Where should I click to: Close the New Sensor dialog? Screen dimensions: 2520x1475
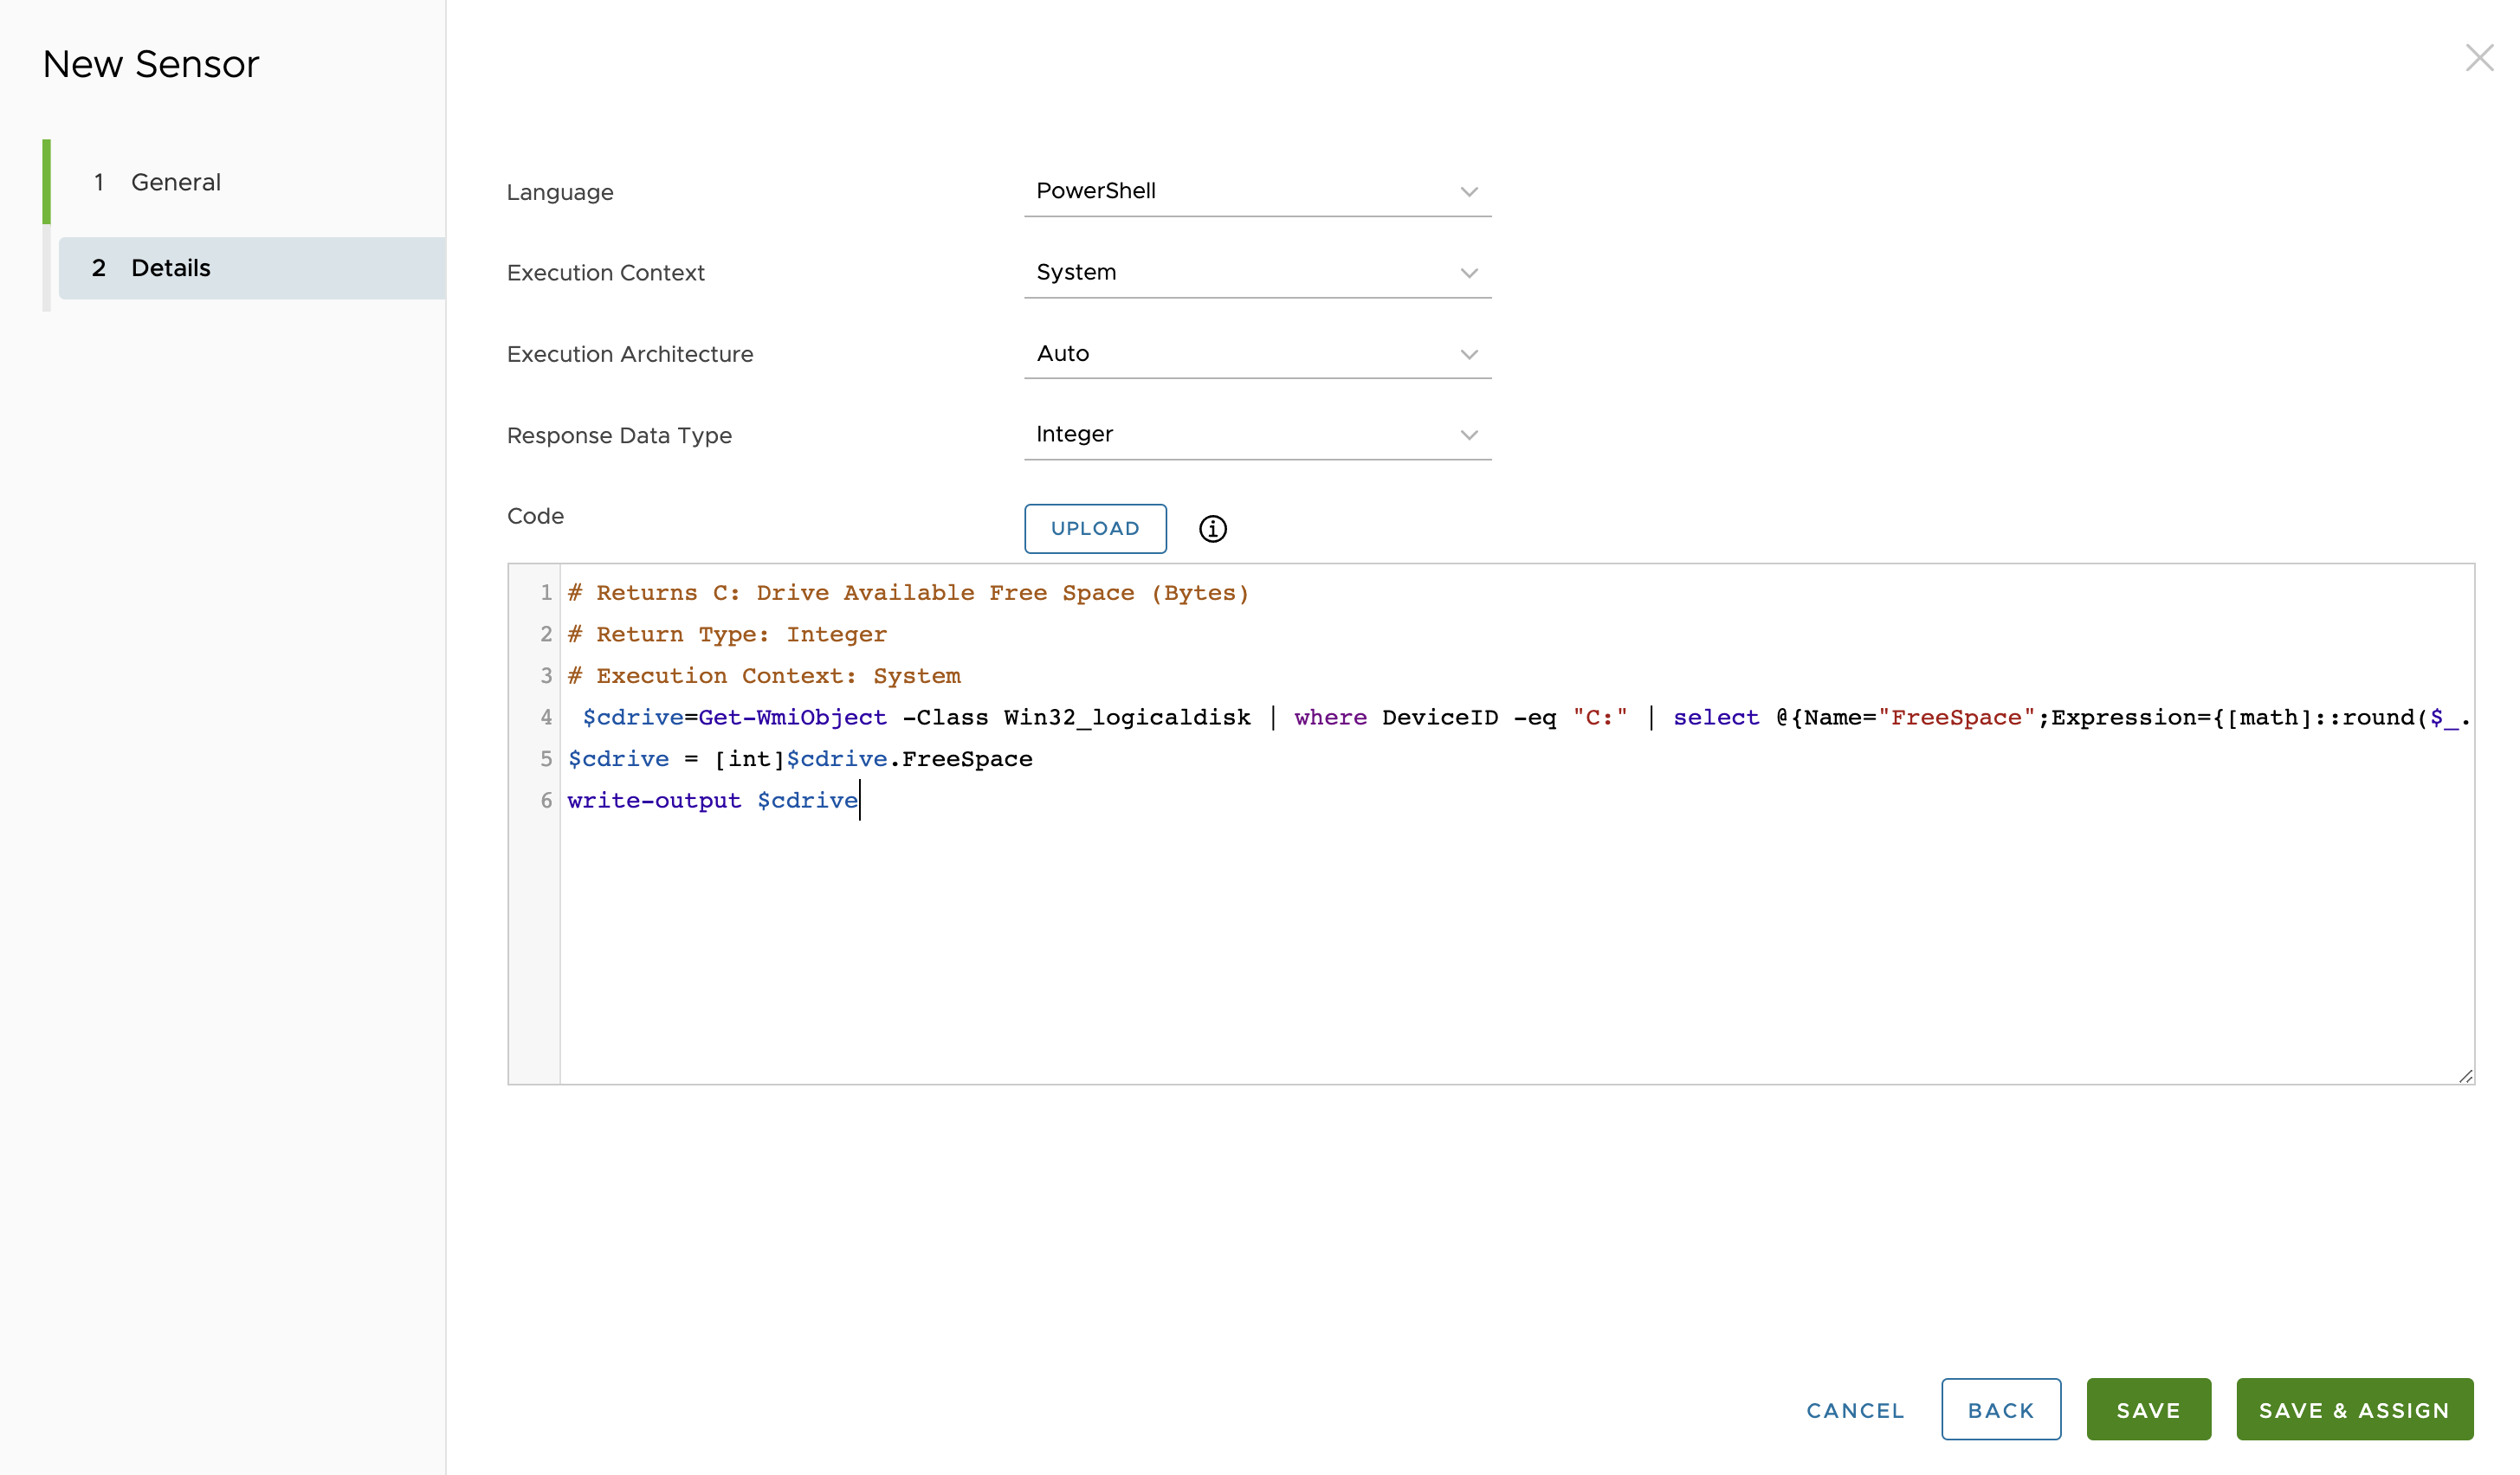pos(2481,58)
